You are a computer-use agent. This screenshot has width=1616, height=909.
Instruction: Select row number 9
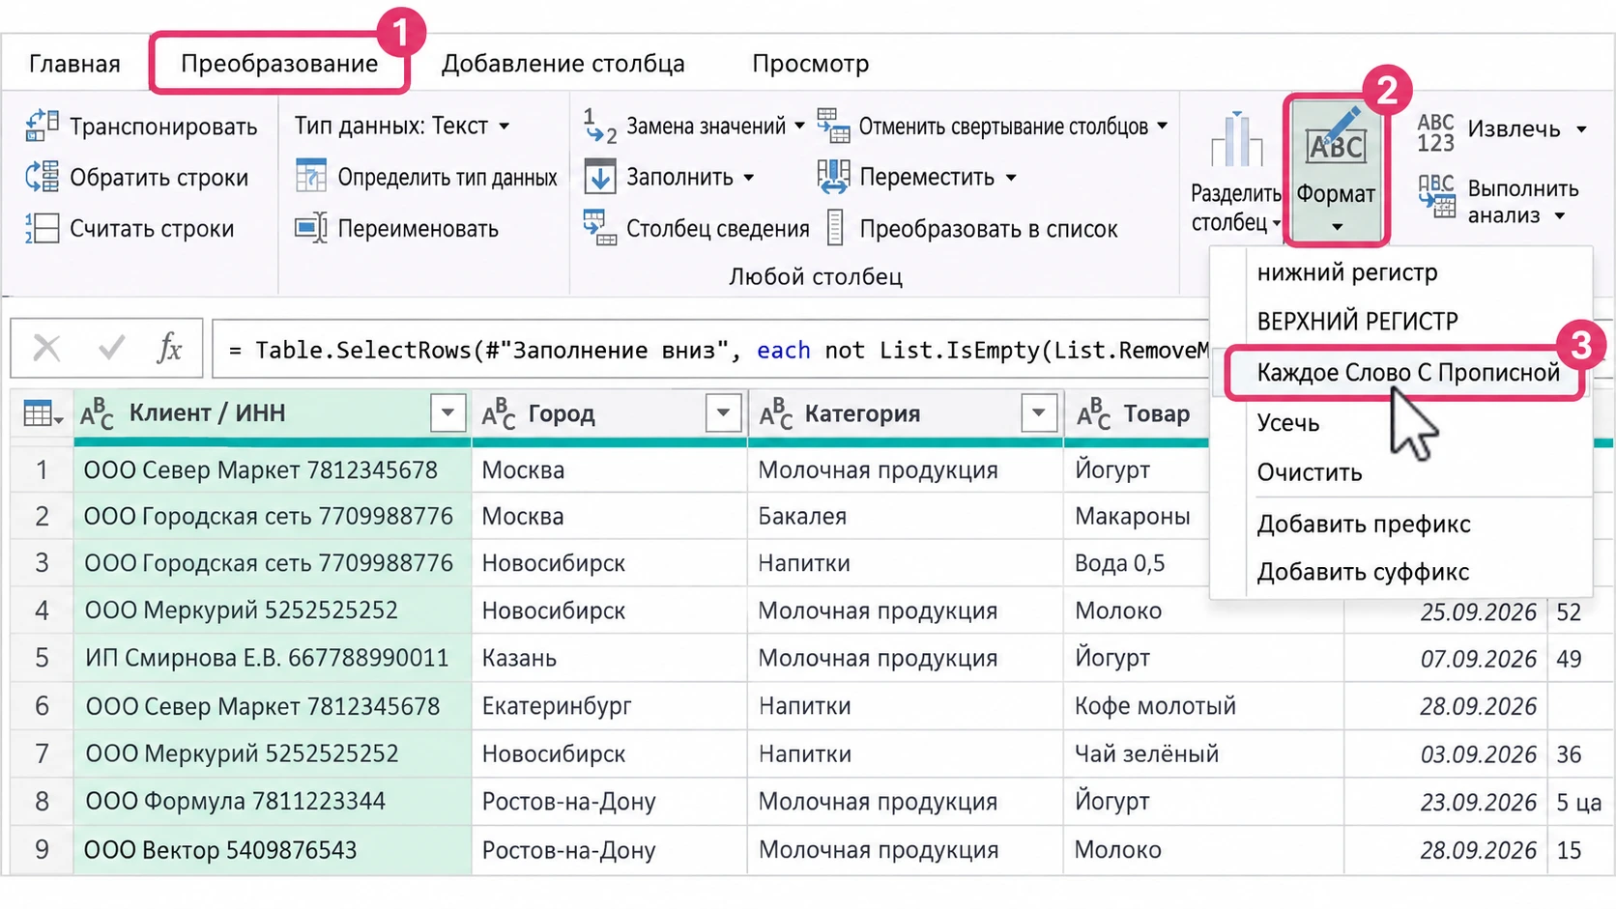coord(42,849)
